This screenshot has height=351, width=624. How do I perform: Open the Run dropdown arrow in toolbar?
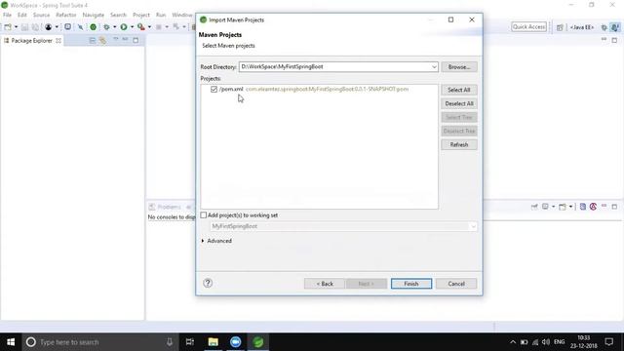click(x=133, y=27)
